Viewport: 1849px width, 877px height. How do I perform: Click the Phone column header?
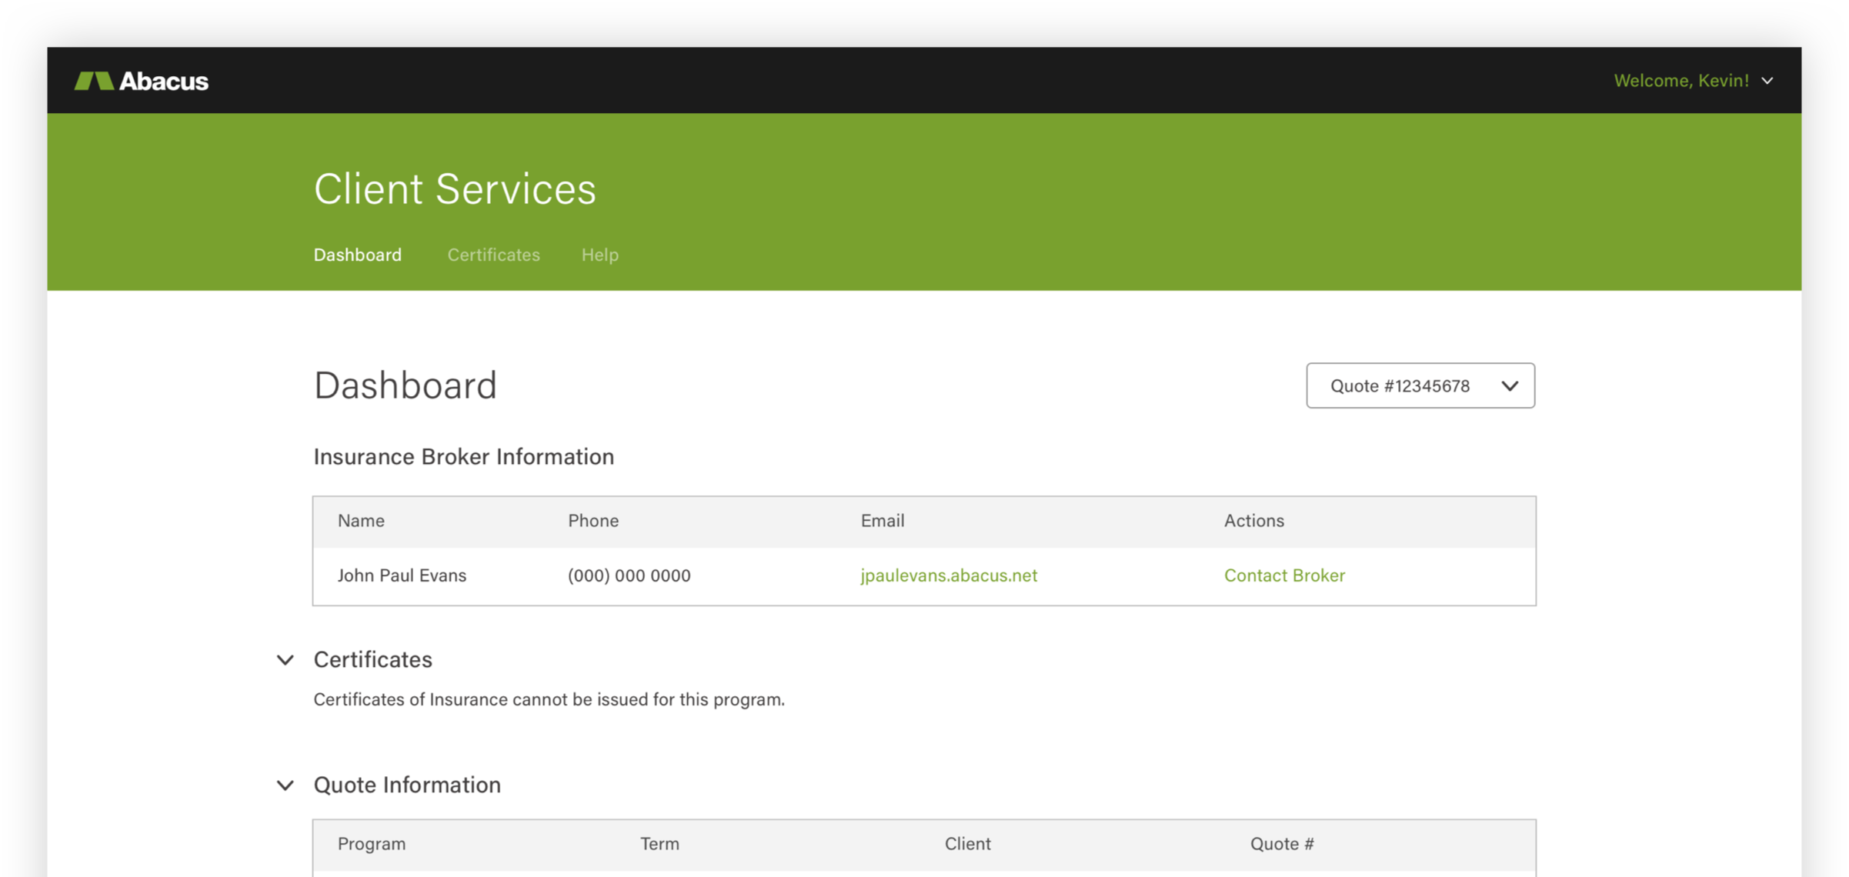(592, 521)
